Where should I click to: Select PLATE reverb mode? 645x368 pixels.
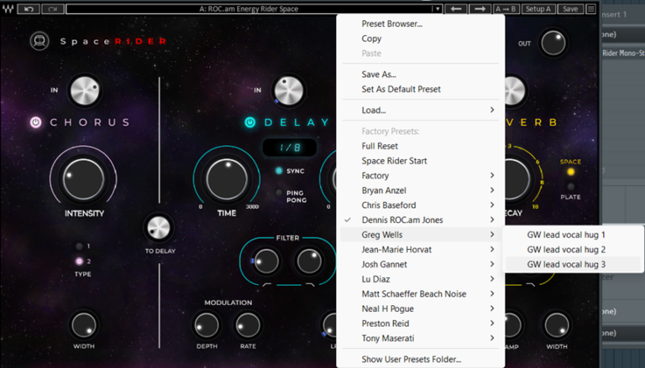(x=570, y=187)
